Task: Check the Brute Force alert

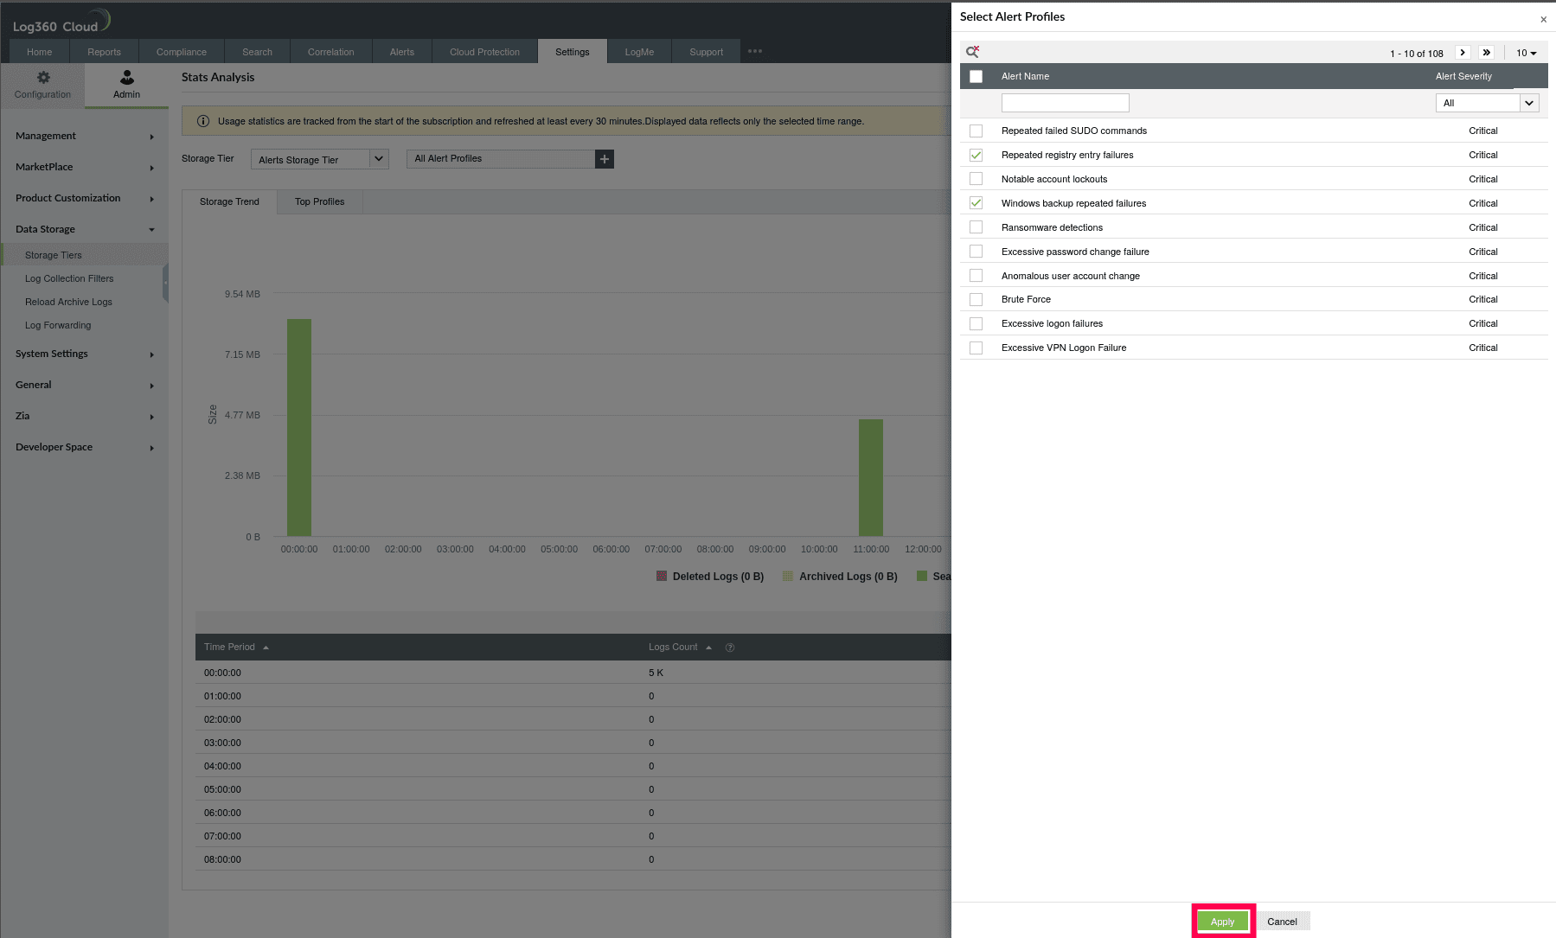Action: pos(976,299)
